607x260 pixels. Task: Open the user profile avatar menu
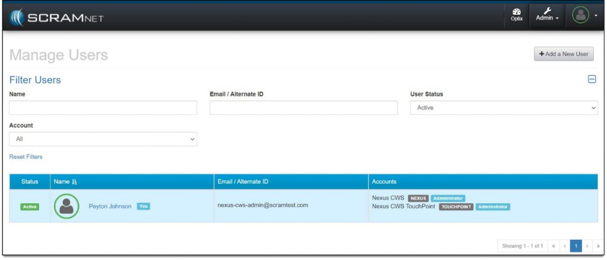coord(584,15)
